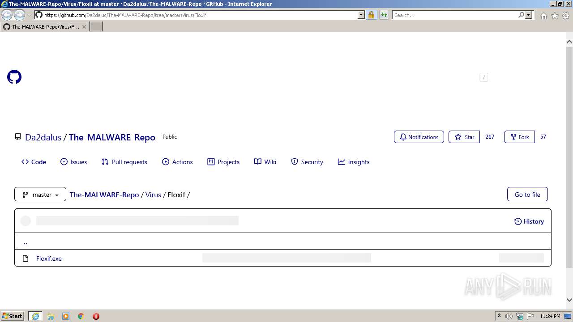Viewport: 573px width, 322px height.
Task: Click the security lock icon in address bar
Action: 371,15
